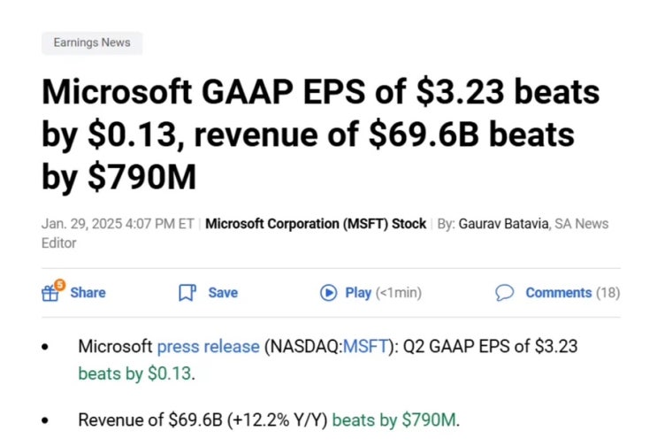Open the "Microsoft Corporation (MSFT) Stock" link
The width and height of the screenshot is (657, 446).
[x=316, y=224]
